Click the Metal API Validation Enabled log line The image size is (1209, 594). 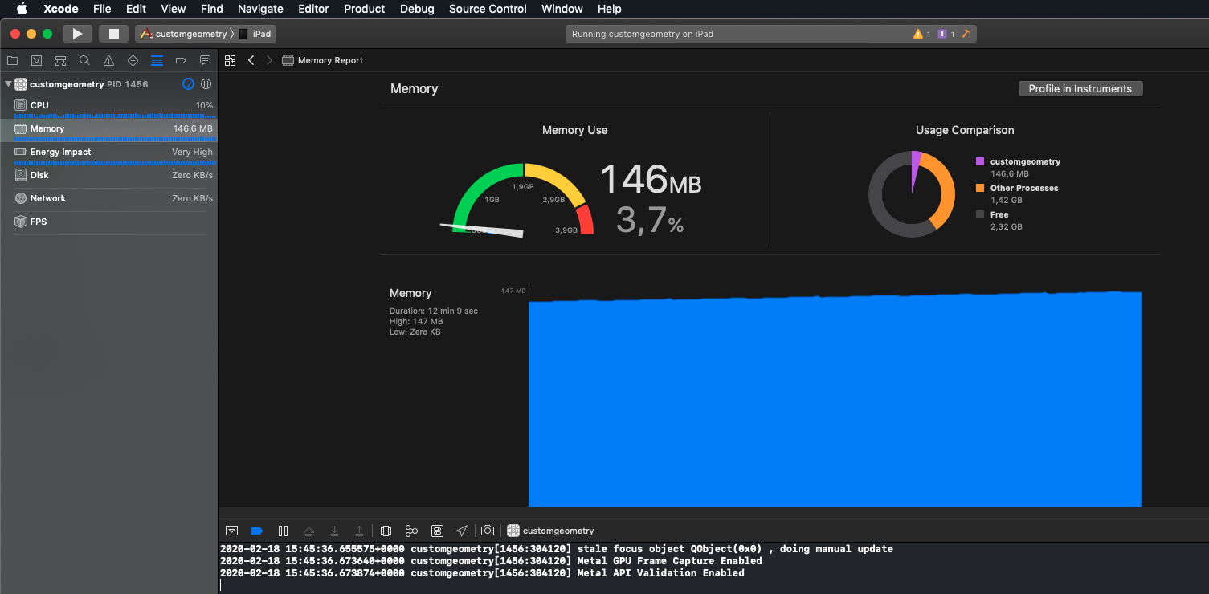click(482, 573)
